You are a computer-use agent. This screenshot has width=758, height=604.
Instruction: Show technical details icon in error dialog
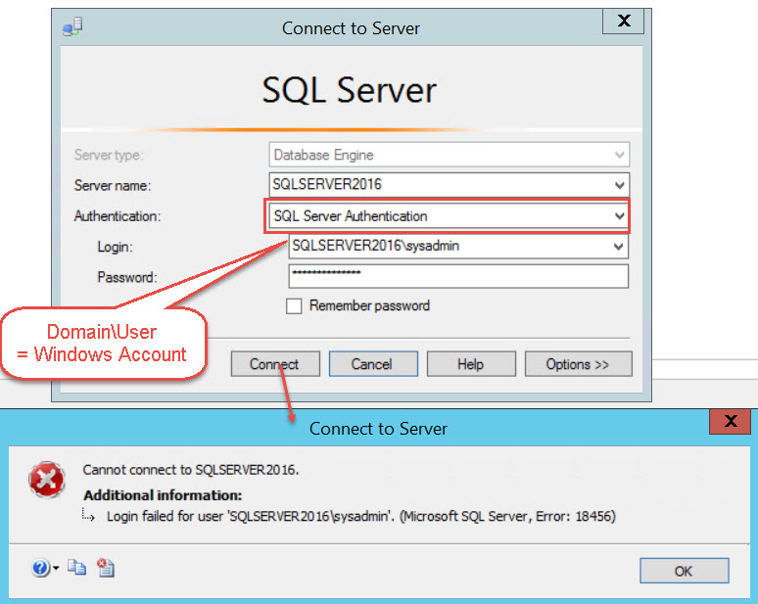tap(106, 568)
